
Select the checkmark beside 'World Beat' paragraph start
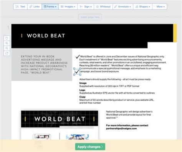78,57
